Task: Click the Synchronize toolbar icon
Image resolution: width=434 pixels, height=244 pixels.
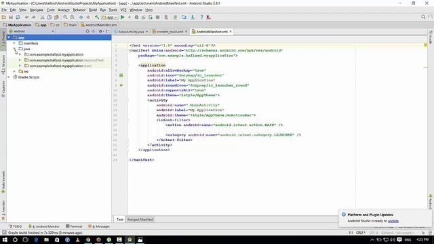Action: 18,17
